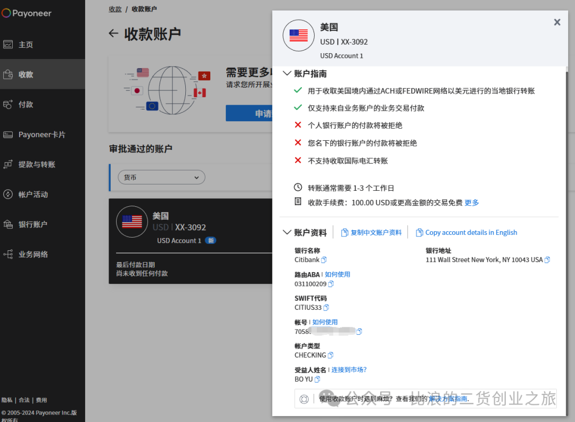Open 主页 in the sidebar
Image resolution: width=575 pixels, height=422 pixels.
click(x=26, y=45)
